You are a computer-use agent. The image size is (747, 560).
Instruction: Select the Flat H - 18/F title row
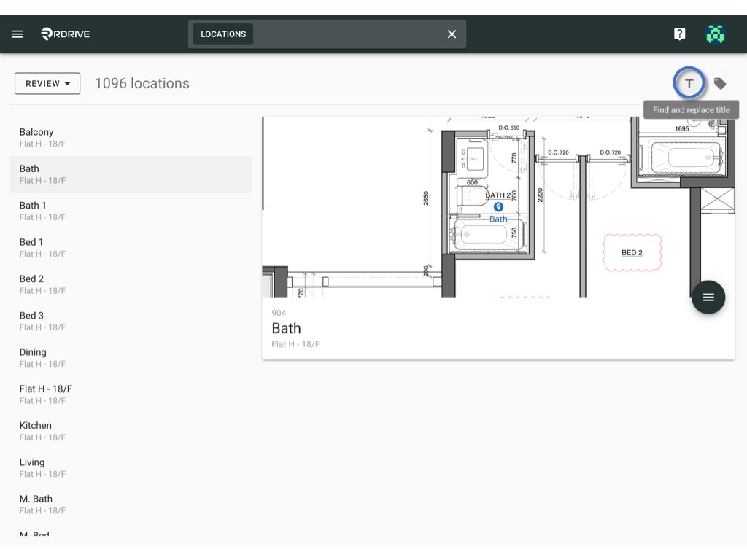(131, 394)
